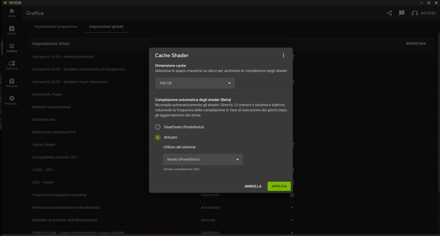Open the 100 GB cache size dropdown

coord(195,83)
